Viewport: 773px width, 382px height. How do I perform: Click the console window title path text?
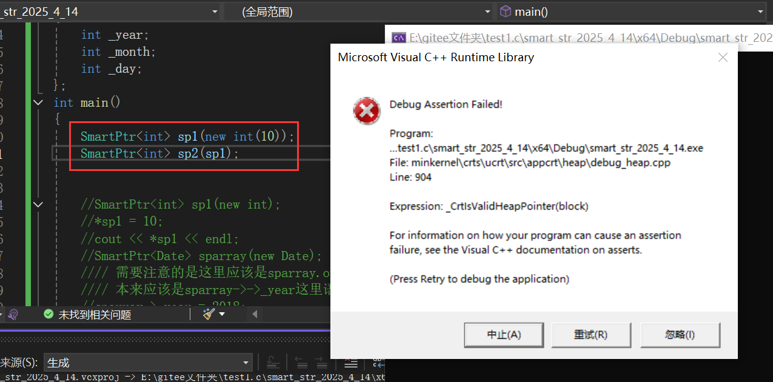[x=591, y=38]
